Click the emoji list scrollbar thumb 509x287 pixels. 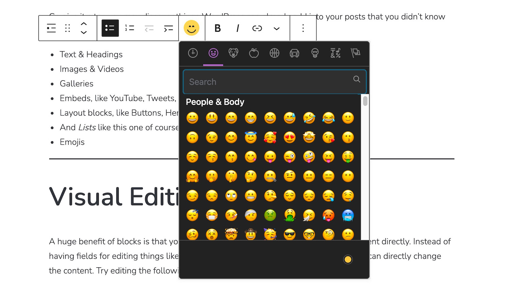(365, 101)
